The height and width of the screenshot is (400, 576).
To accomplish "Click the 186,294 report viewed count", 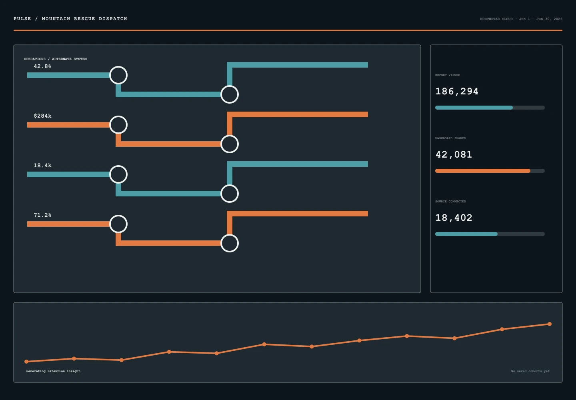I will pyautogui.click(x=457, y=92).
